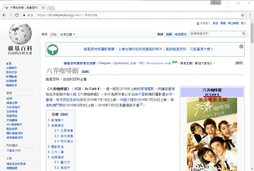Jump to contents entry 高雄市
The height and width of the screenshot is (171, 254).
click(x=65, y=167)
